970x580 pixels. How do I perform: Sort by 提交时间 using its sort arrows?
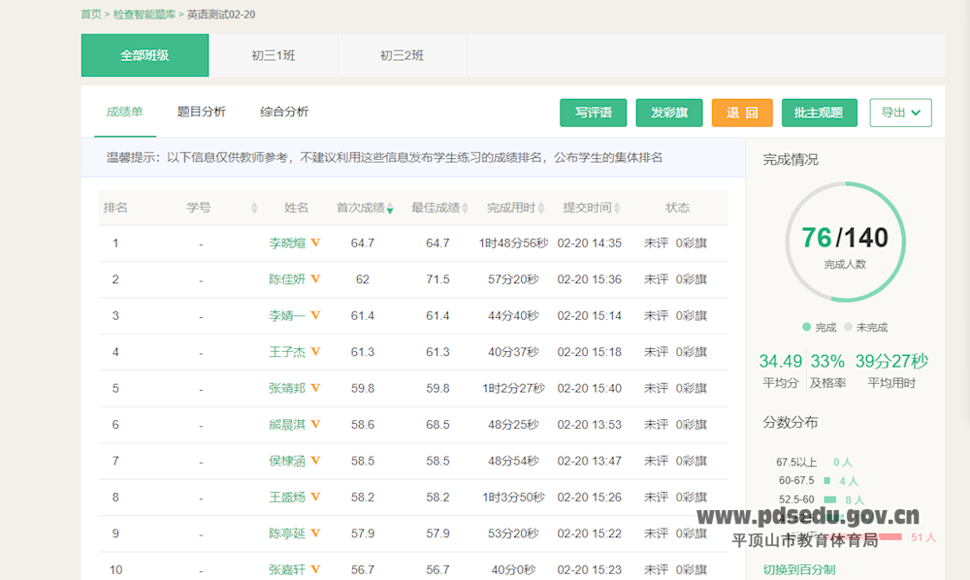pyautogui.click(x=617, y=208)
